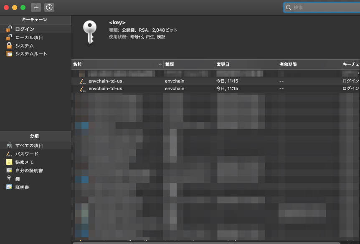Screen dimensions: 360x244
Task: Filter by 鍵 category
Action: point(35,179)
